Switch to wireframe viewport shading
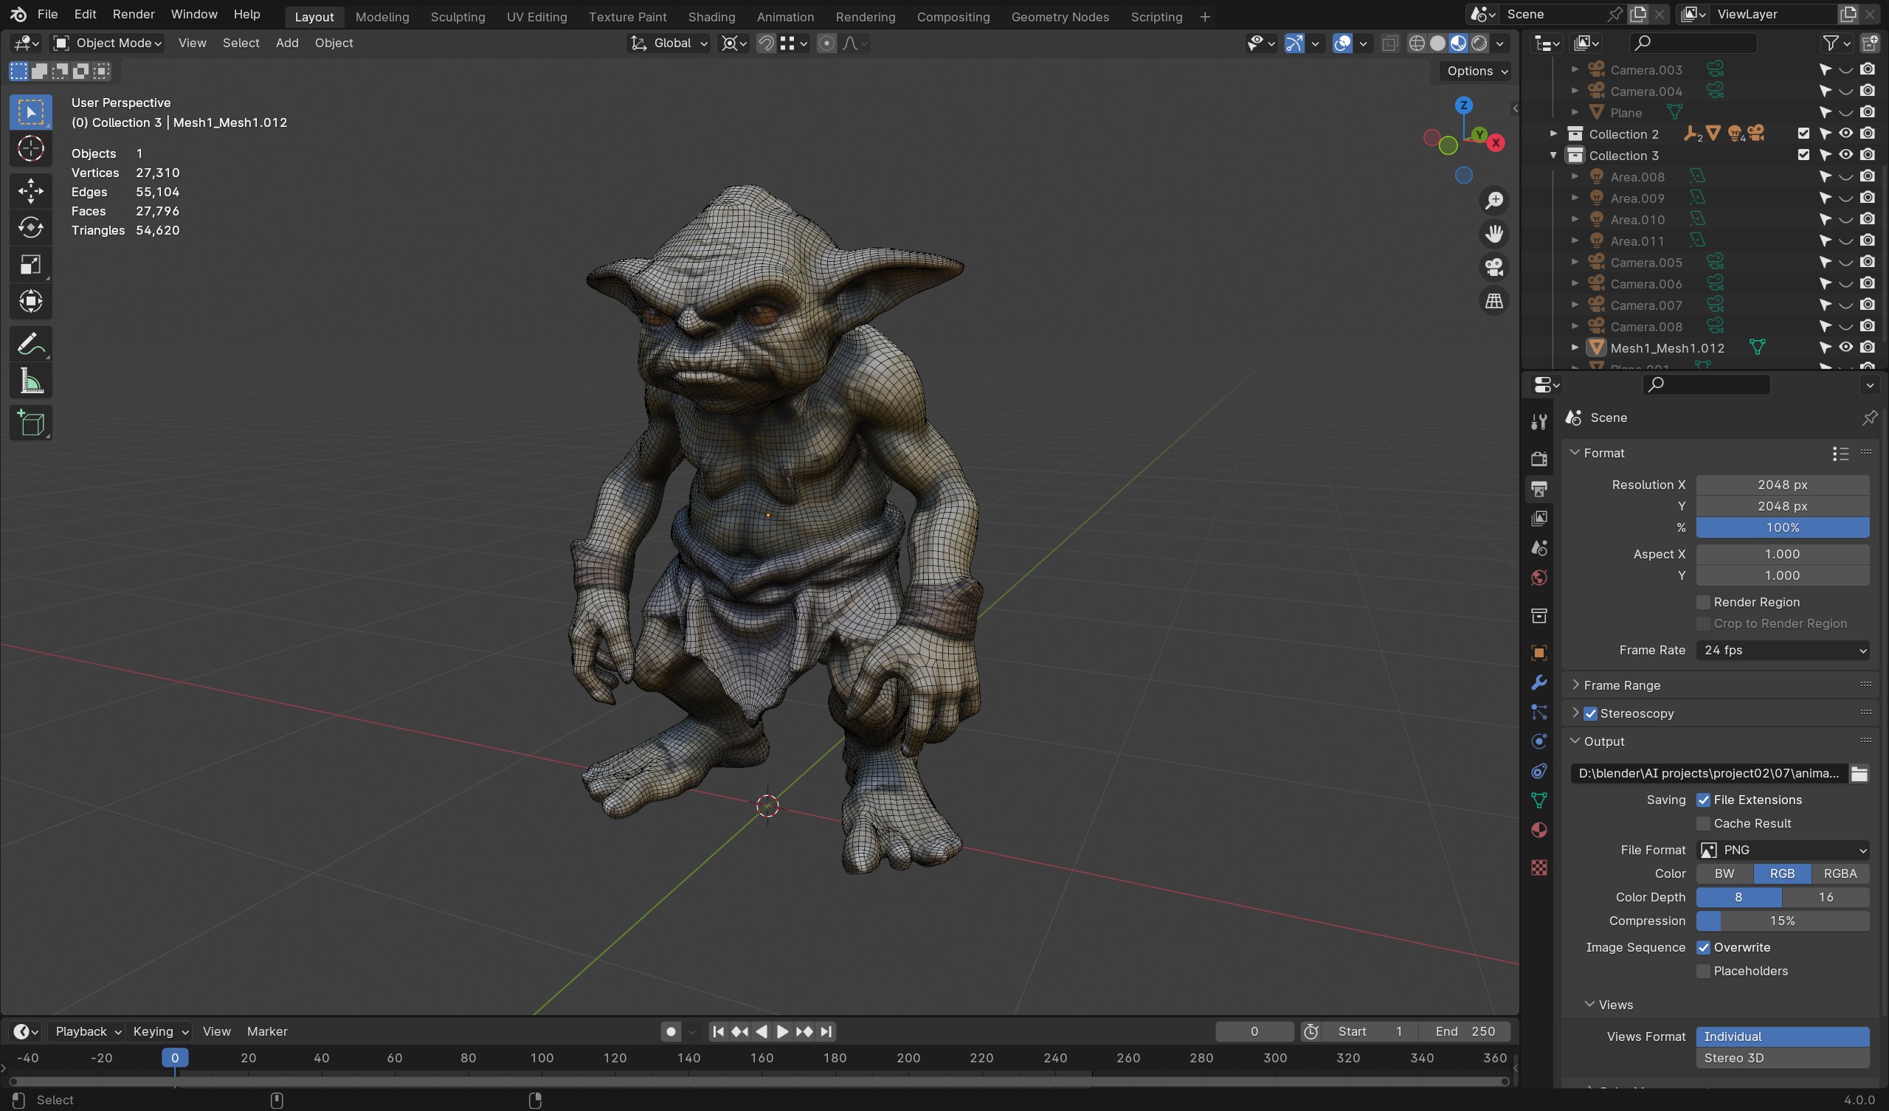Viewport: 1889px width, 1111px height. (x=1416, y=44)
